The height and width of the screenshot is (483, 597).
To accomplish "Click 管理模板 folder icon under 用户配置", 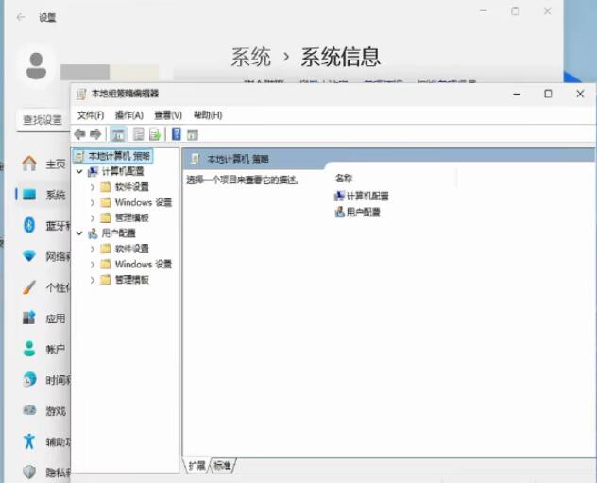I will point(106,280).
